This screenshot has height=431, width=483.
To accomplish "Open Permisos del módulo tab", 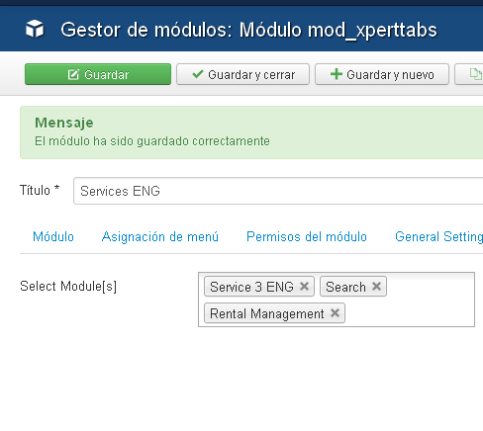I will (307, 237).
